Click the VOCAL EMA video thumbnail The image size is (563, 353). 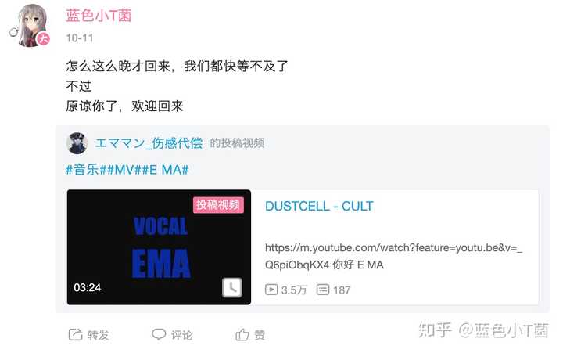coord(159,247)
